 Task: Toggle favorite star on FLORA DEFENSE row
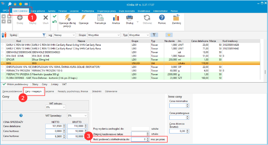coord(2,77)
